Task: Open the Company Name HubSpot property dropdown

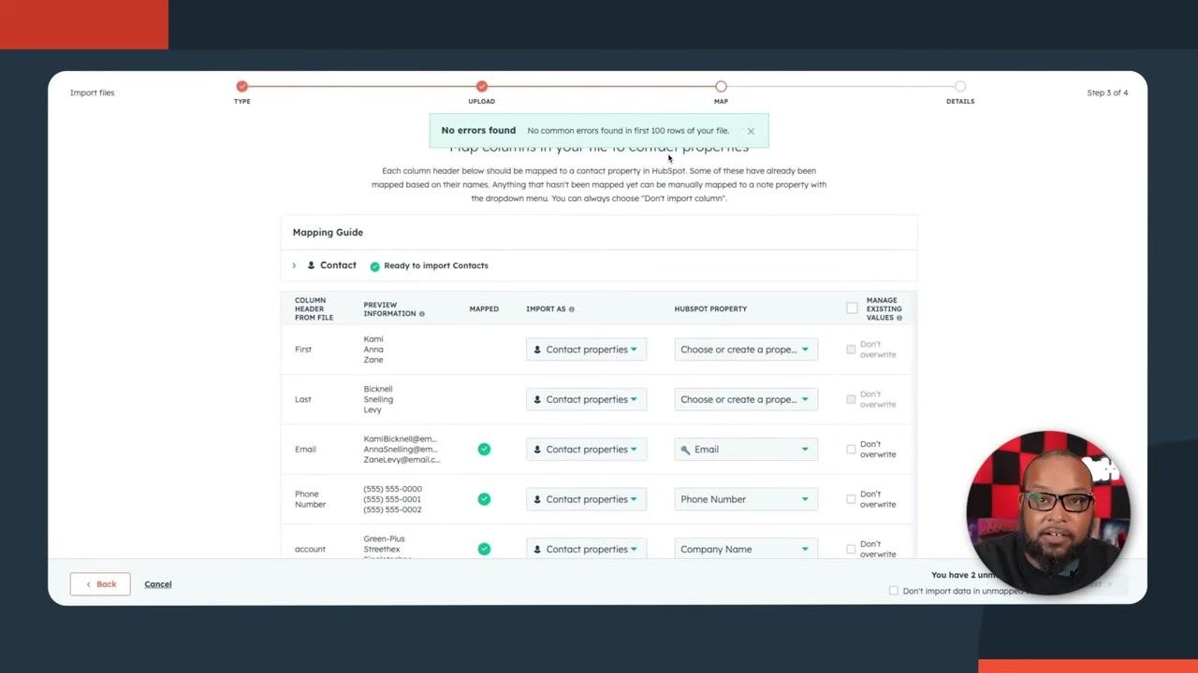Action: [746, 550]
